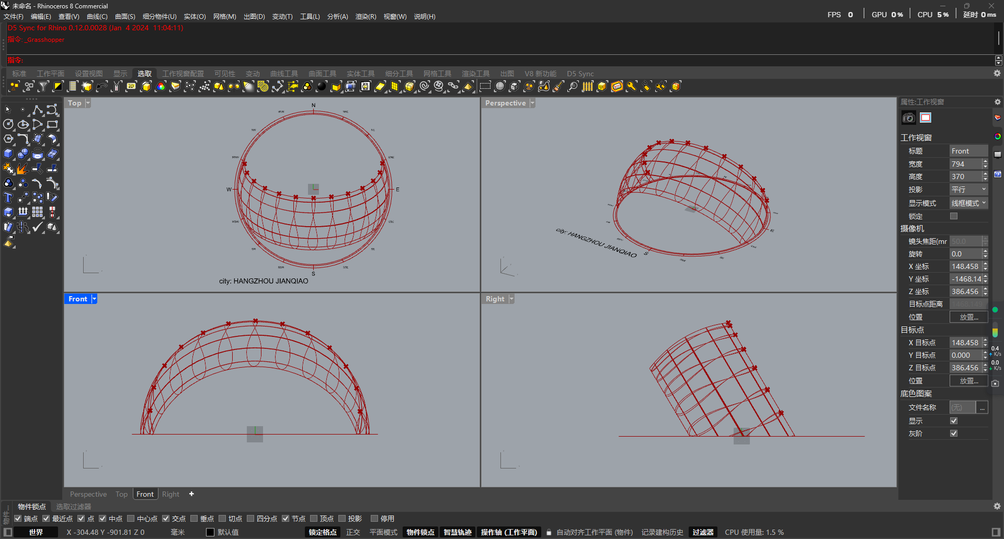This screenshot has height=539, width=1004.
Task: Click the selection filter funnel icon
Action: point(43,86)
